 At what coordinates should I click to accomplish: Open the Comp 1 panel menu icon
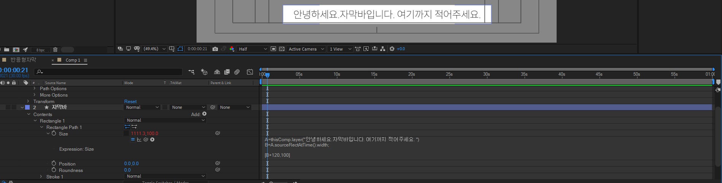point(86,60)
